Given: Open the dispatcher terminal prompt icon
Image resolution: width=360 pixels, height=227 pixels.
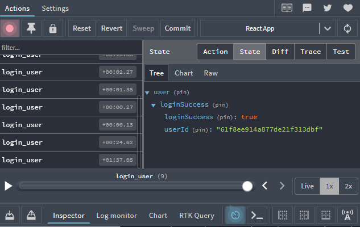Looking at the screenshot, I should (257, 215).
